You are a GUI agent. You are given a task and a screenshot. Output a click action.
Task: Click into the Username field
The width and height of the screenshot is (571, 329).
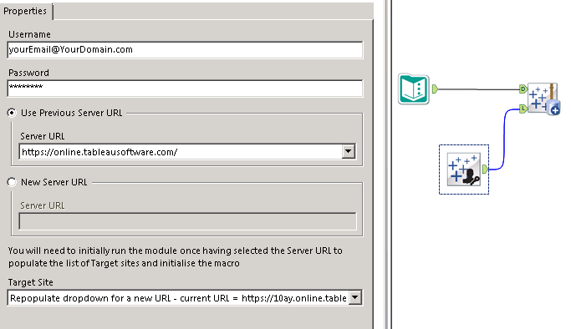click(185, 50)
